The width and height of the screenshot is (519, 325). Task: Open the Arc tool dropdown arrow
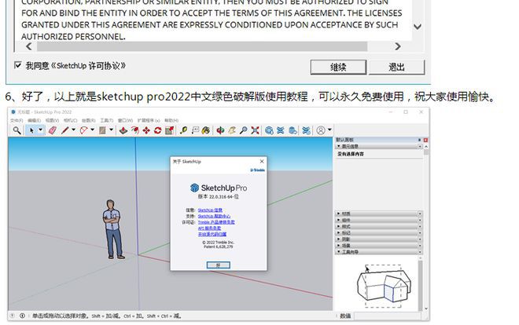[x=92, y=130]
